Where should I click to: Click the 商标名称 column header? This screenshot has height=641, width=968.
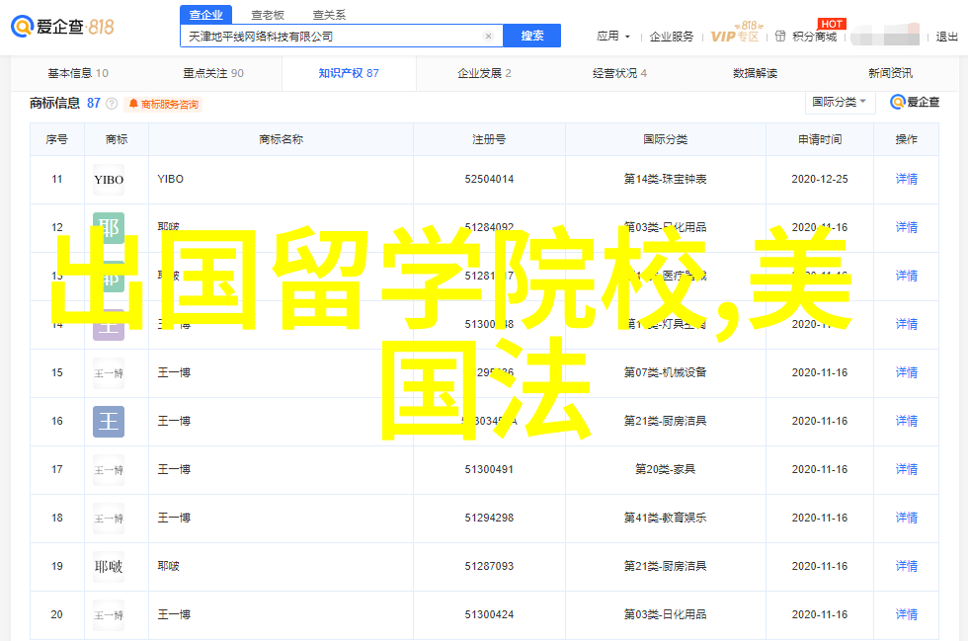pyautogui.click(x=281, y=139)
